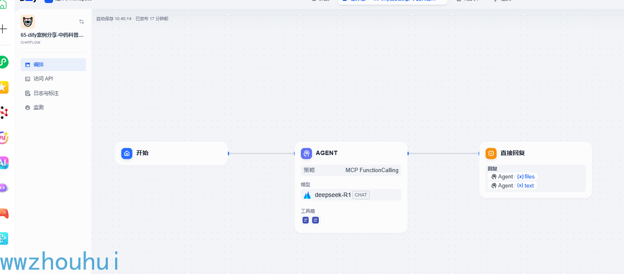Viewport: 624px width, 274px height.
Task: Click the first 工具箱 tool icon
Action: tap(306, 220)
